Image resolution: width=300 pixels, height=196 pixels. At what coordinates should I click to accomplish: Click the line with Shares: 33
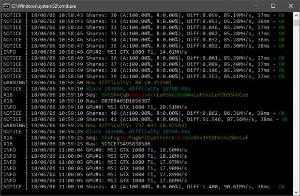[x=143, y=34]
